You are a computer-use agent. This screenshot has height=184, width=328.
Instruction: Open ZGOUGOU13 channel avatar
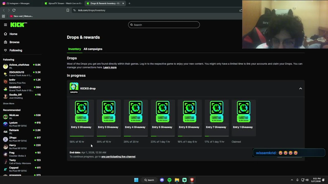pos(5,74)
